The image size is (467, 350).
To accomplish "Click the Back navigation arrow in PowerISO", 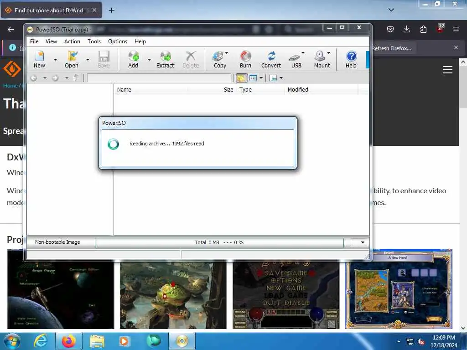I will (x=34, y=78).
